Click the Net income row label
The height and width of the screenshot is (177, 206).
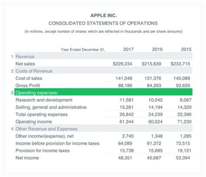(27, 157)
